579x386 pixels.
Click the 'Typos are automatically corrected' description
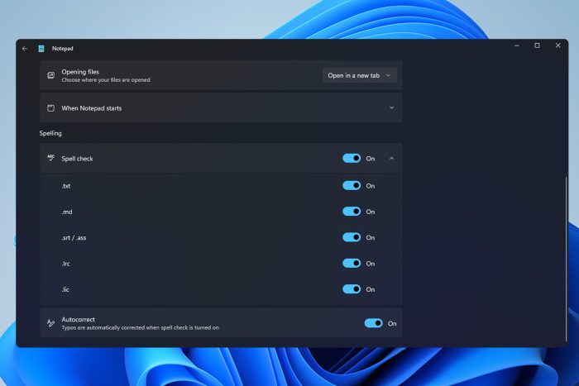tap(140, 327)
